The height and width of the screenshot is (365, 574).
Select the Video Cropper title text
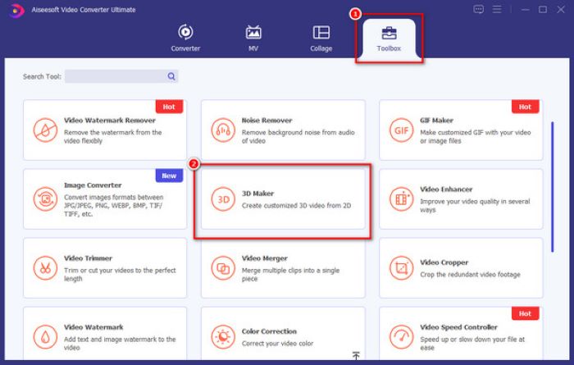point(444,262)
